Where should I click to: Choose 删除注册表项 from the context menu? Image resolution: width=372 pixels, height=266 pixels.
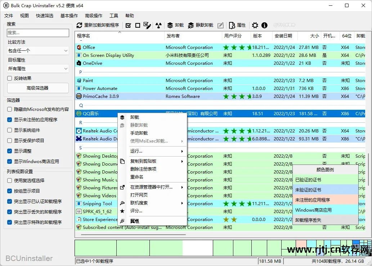tap(143, 169)
